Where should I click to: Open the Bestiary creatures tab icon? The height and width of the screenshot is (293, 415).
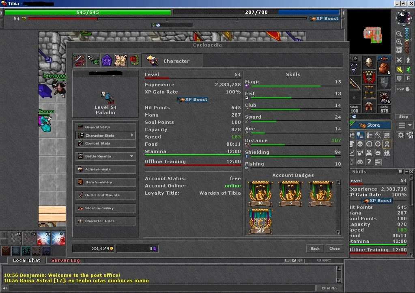(x=93, y=60)
